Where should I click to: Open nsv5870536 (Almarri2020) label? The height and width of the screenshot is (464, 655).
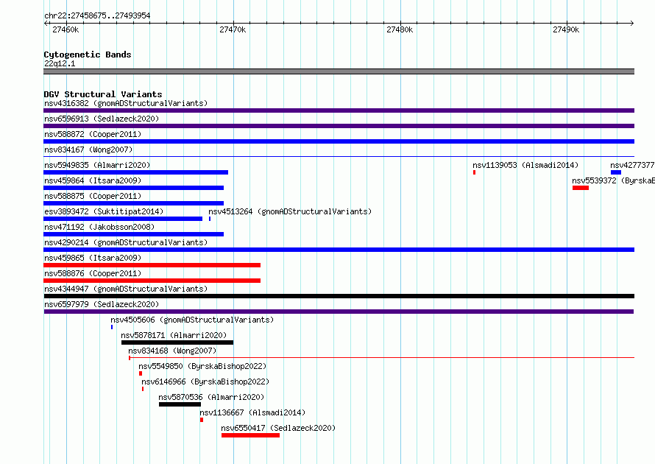(x=211, y=397)
